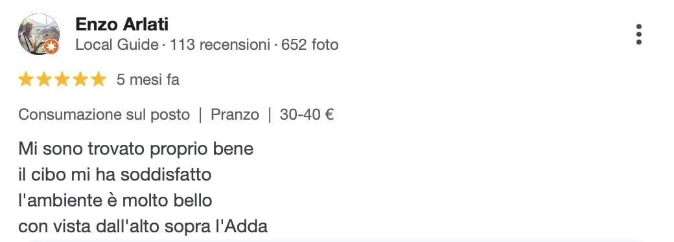Open the "113 recensioni" count
The width and height of the screenshot is (674, 242).
(220, 45)
